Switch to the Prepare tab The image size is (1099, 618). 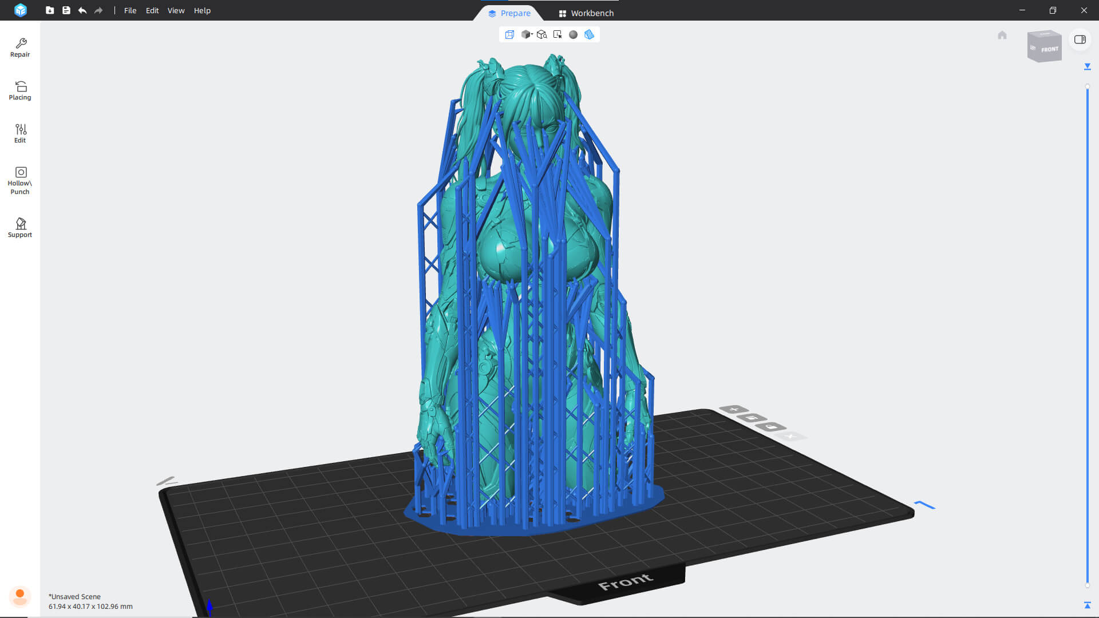[x=509, y=13]
